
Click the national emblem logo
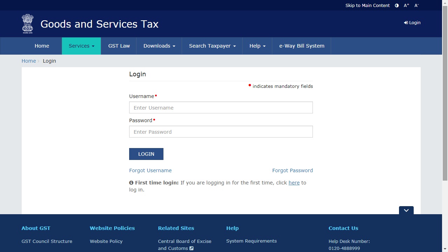coord(28,23)
